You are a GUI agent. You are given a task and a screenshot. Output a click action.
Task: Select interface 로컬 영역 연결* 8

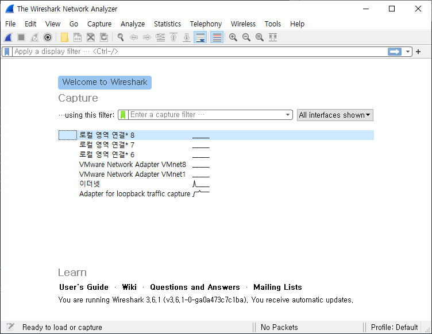coord(216,135)
